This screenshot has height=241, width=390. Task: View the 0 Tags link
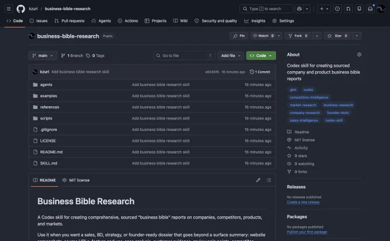click(x=95, y=56)
